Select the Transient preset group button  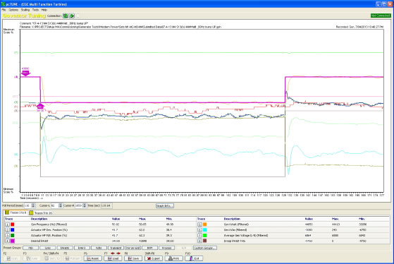pyautogui.click(x=116, y=248)
